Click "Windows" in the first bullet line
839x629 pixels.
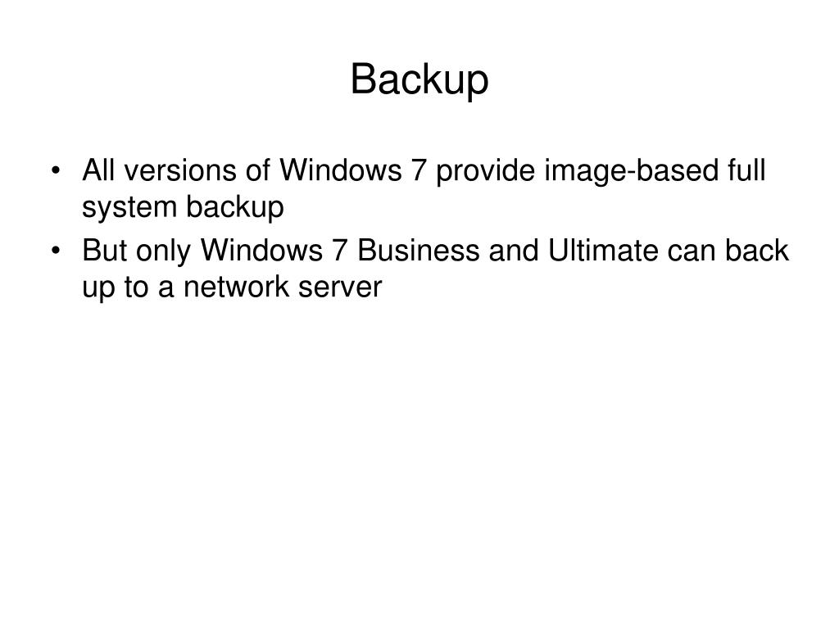[x=340, y=170]
